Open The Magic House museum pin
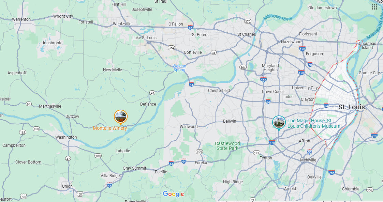 (279, 123)
